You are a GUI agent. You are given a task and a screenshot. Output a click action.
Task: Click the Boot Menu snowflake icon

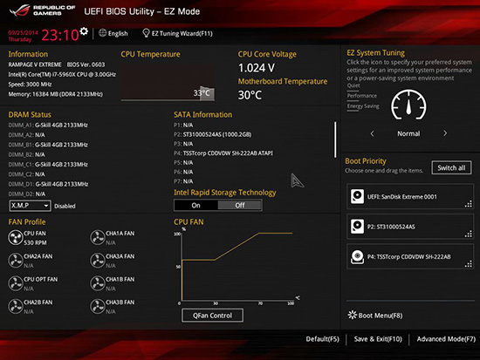[352, 315]
